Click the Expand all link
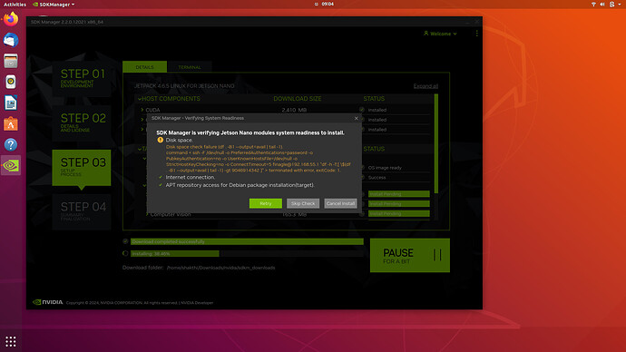626x352 pixels. (425, 86)
